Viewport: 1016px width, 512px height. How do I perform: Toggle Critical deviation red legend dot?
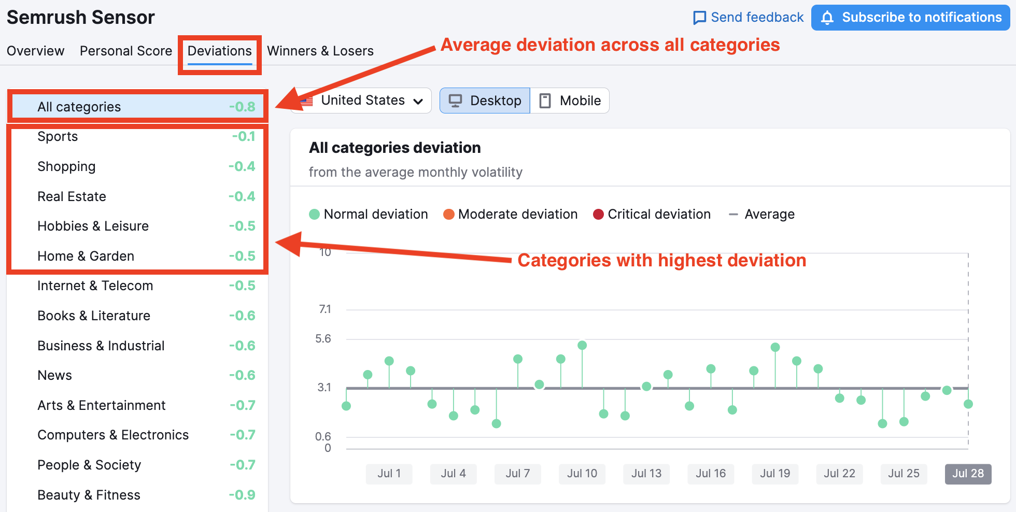[x=598, y=215]
